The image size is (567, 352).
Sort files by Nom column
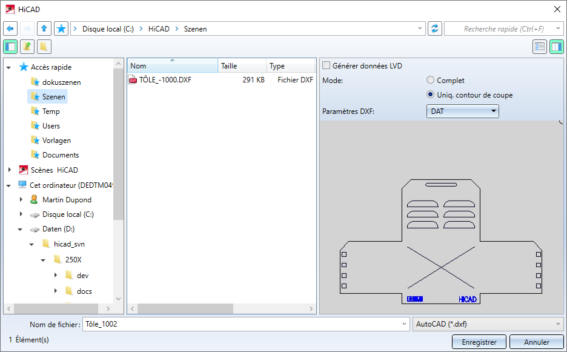click(x=173, y=66)
